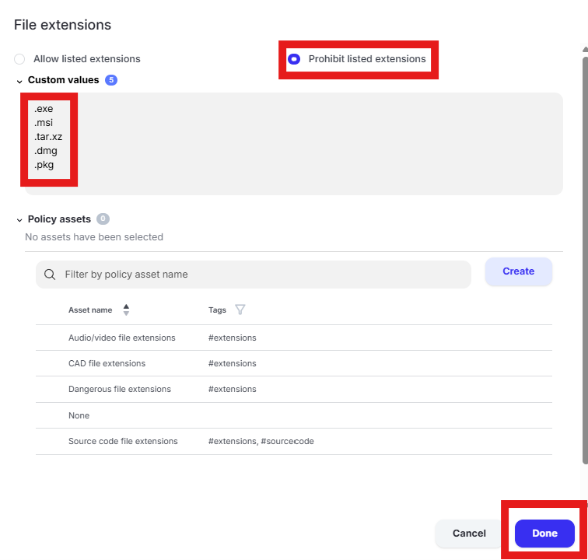Click the vertical scrollbar on the right
588x560 pixels.
point(585,261)
